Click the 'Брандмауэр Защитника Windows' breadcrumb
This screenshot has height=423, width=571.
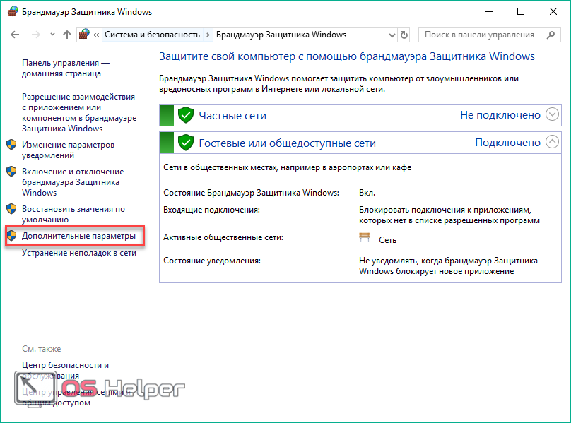[x=281, y=35]
